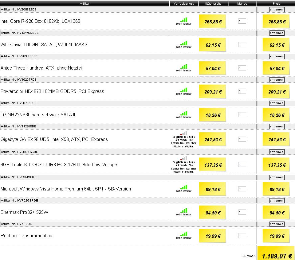Screen dimensions: 295x260
Task: Click the Stückpreis column header
Action: click(213, 3)
